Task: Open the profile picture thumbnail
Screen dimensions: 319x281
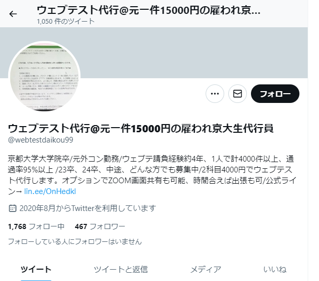Action: (44, 77)
